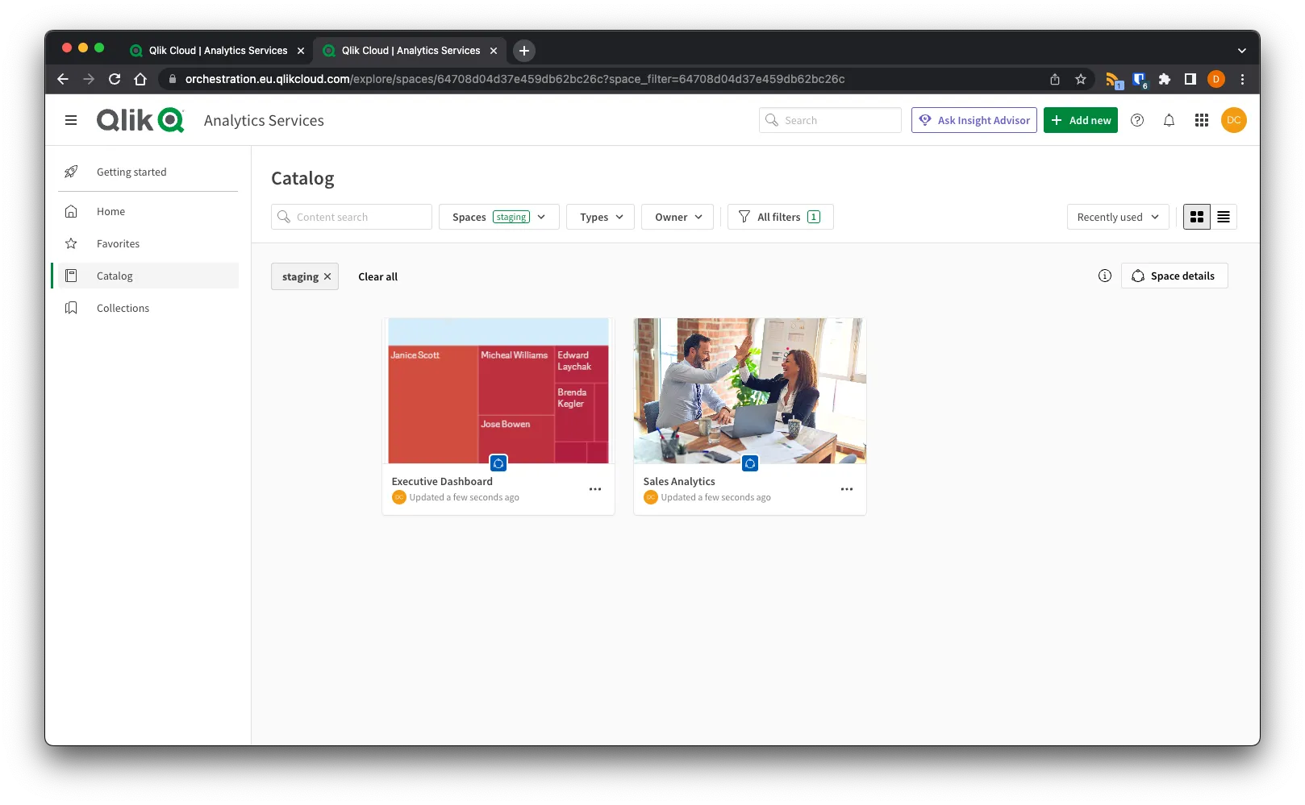Open Getting started from the sidebar
The image size is (1305, 805).
coord(131,171)
